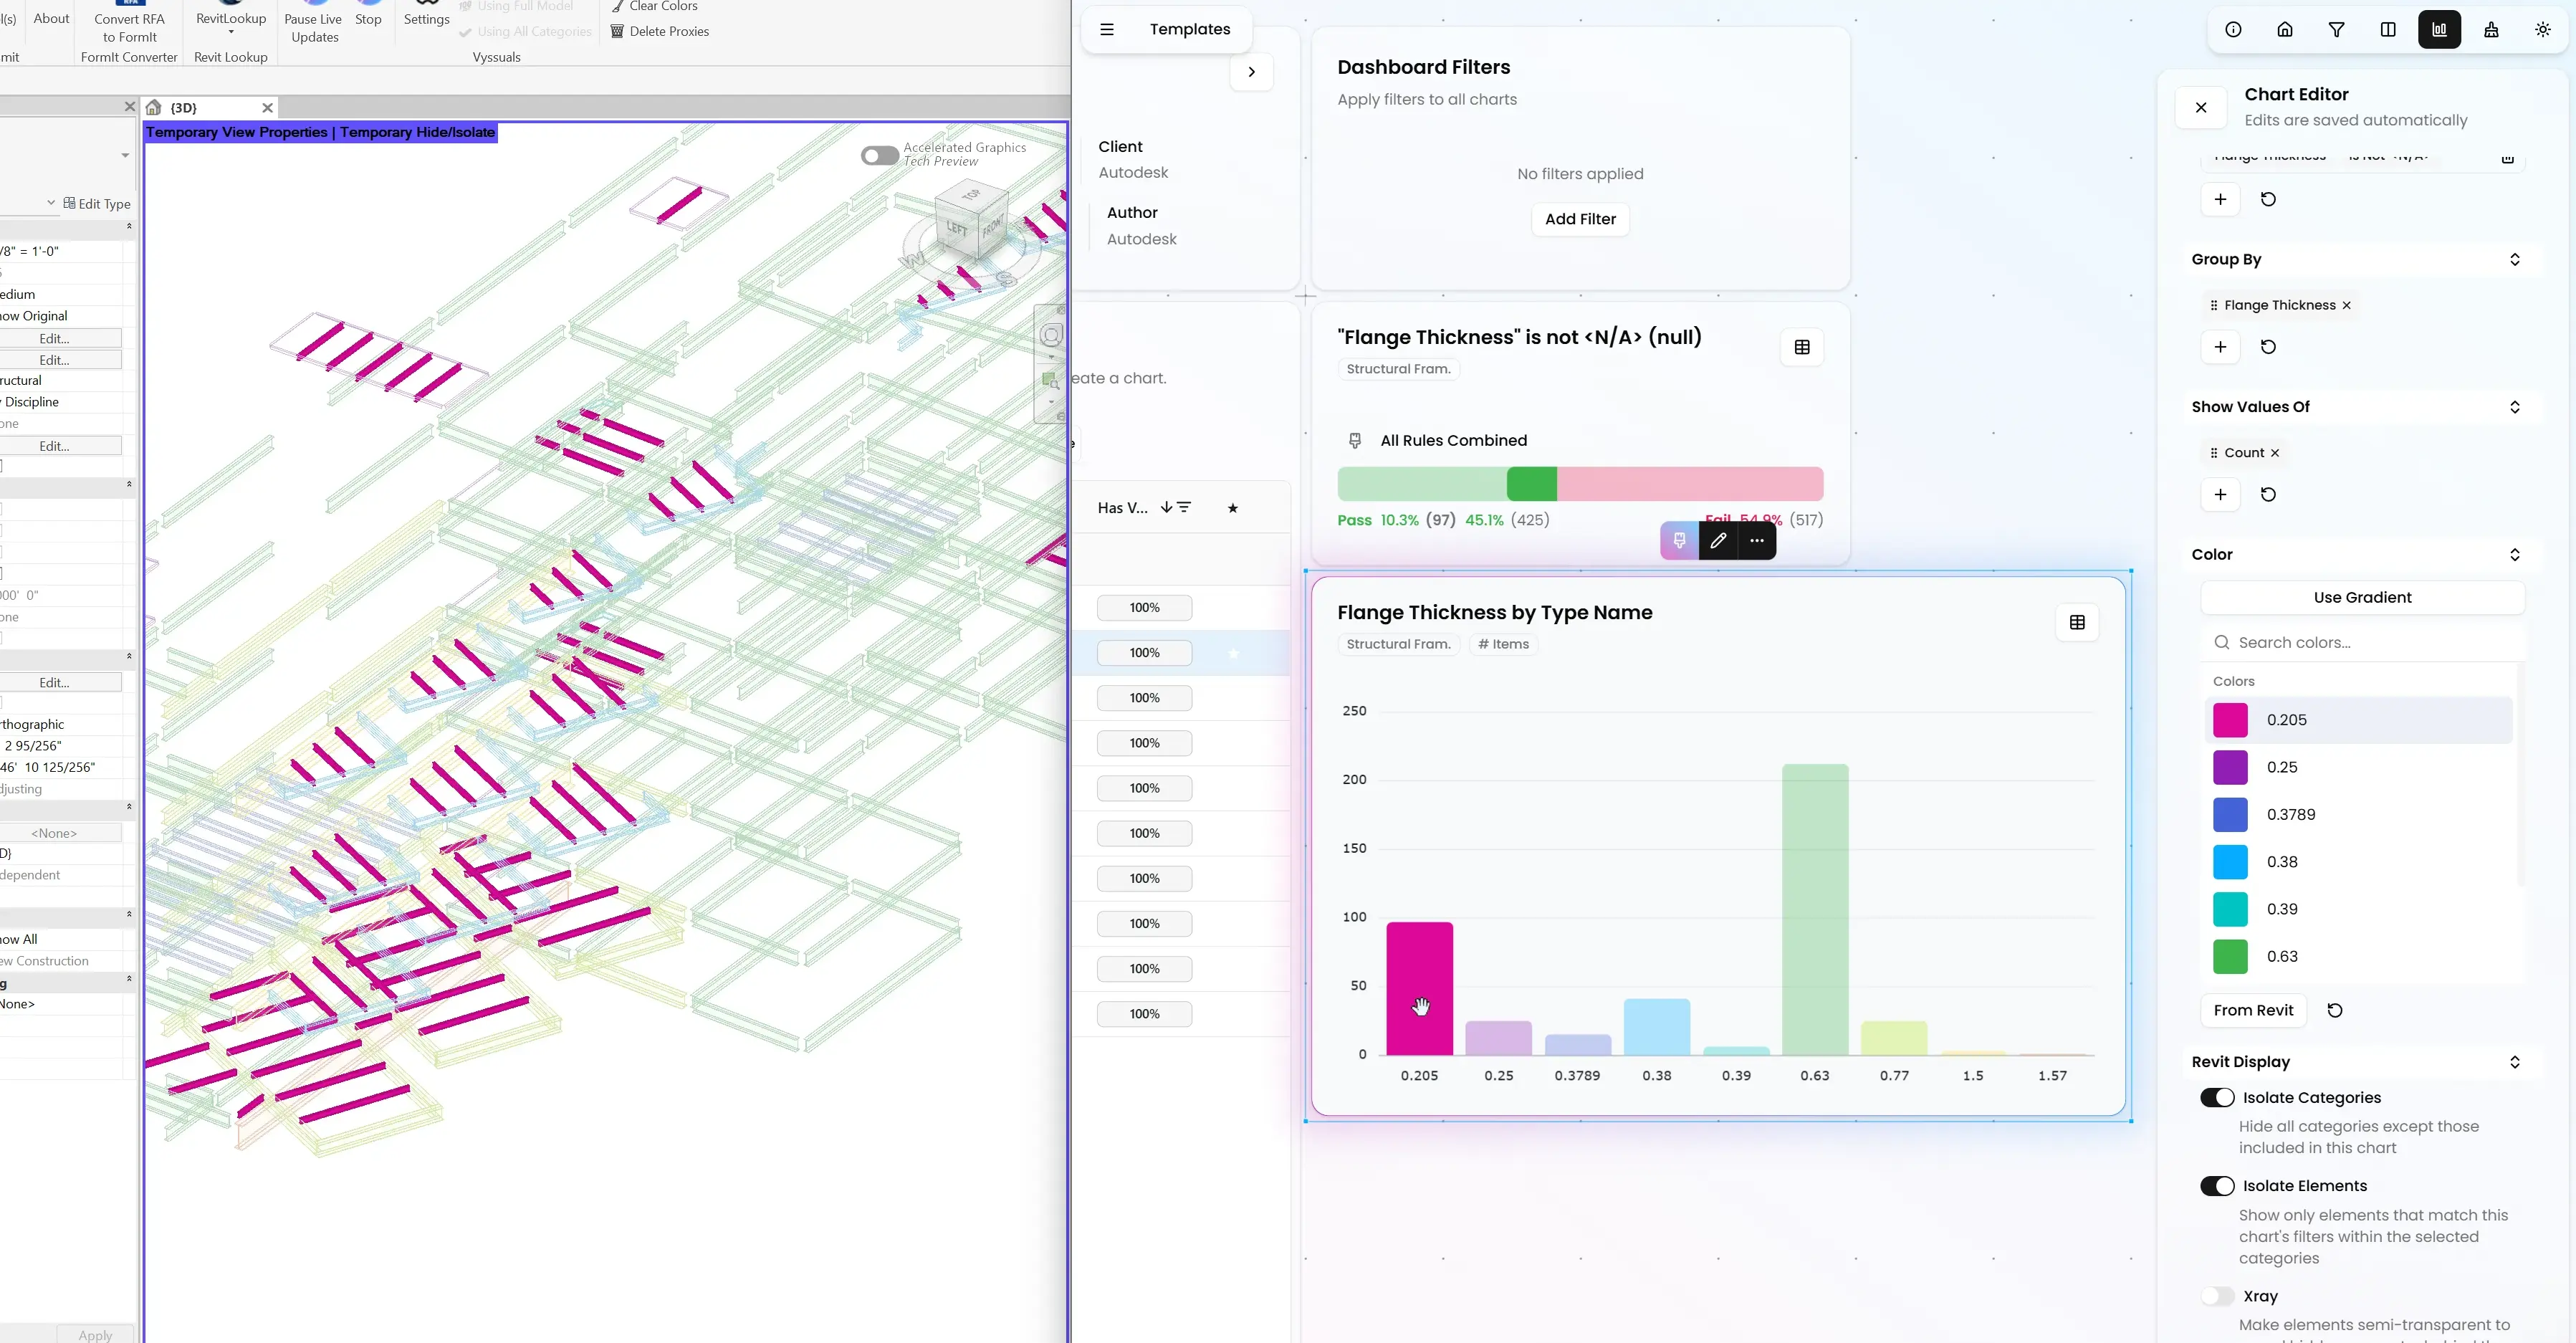2576x1343 pixels.
Task: Collapse the Group By section
Action: coord(2514,260)
